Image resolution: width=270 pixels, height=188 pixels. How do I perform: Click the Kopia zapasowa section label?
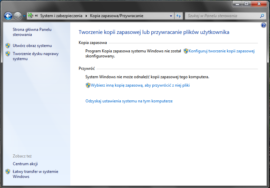pos(93,43)
